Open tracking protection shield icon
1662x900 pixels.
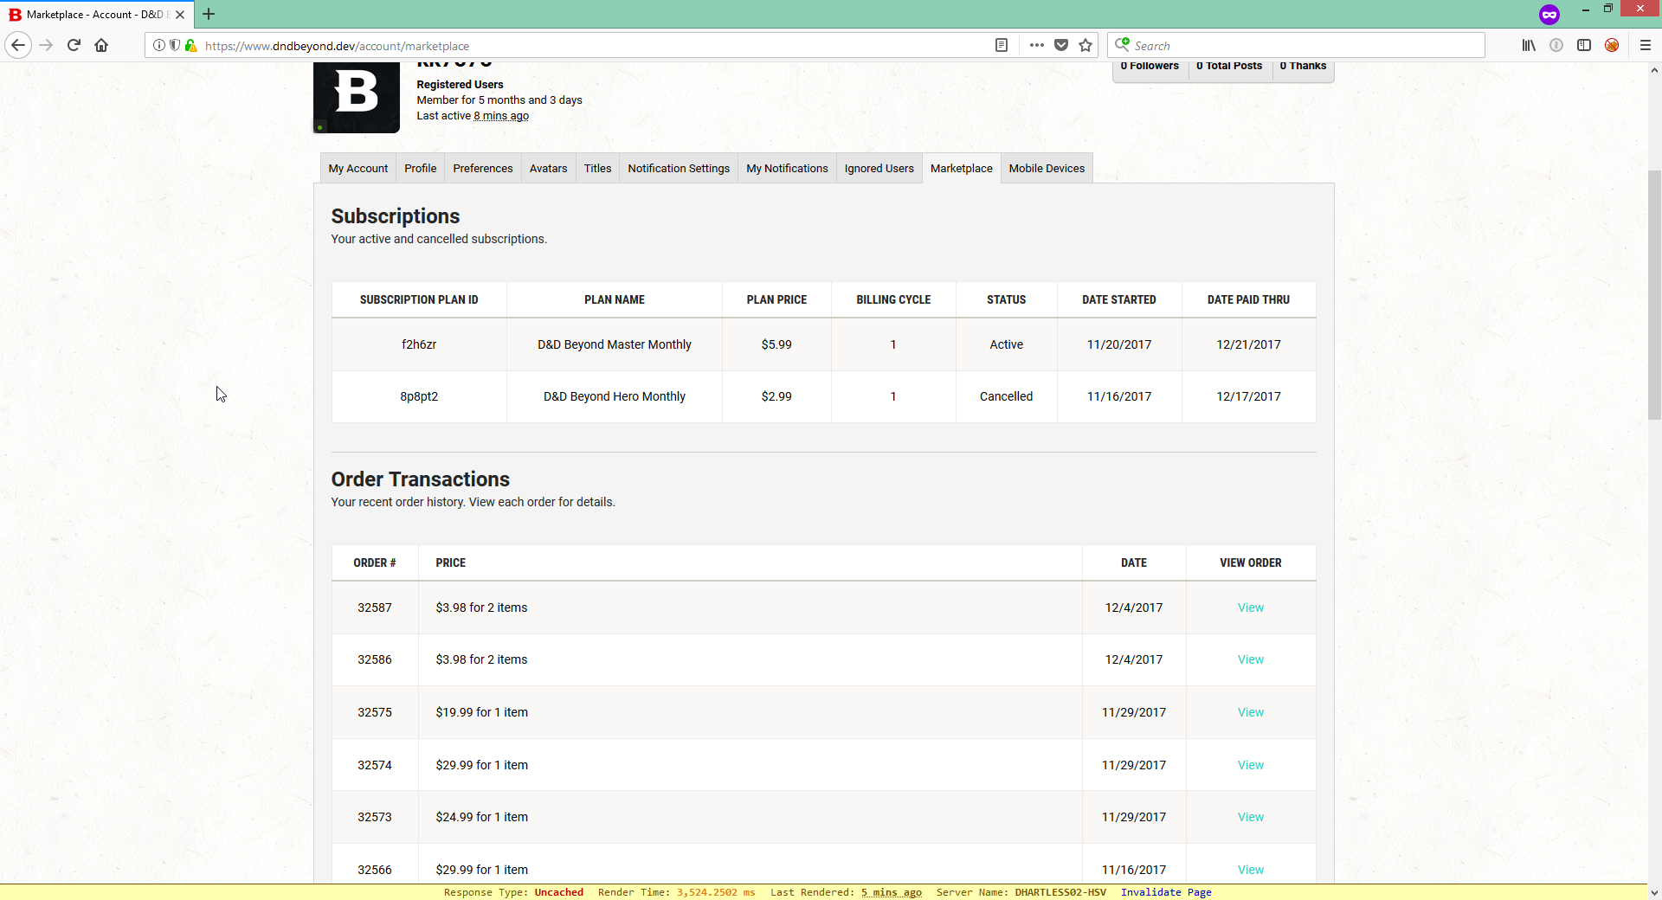[175, 45]
